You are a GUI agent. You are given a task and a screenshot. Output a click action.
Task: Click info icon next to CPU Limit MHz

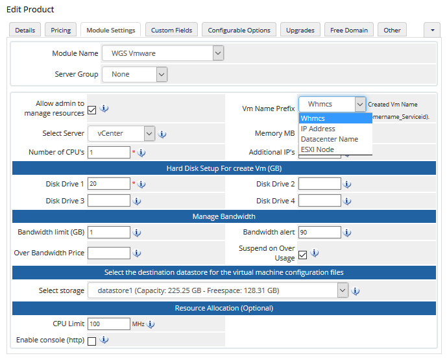click(x=151, y=324)
